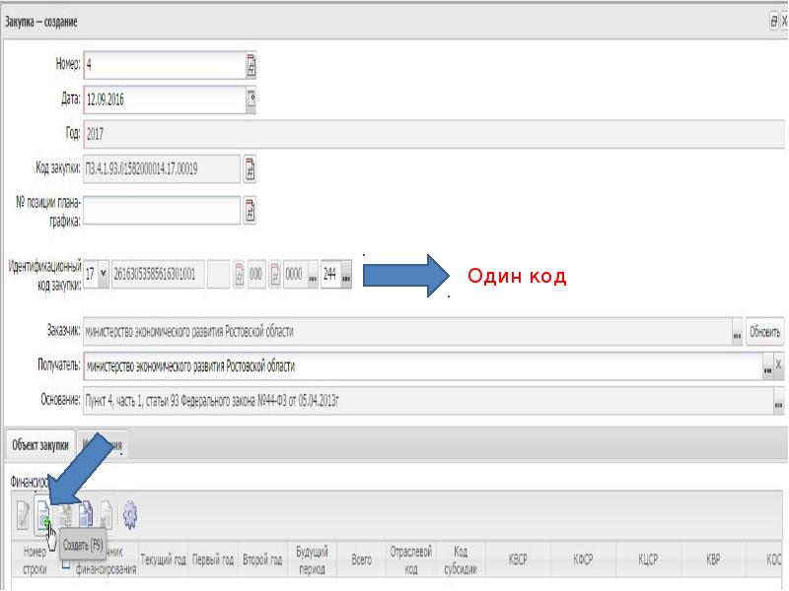Click the Обновить button
This screenshot has height=591, width=789.
coord(765,332)
